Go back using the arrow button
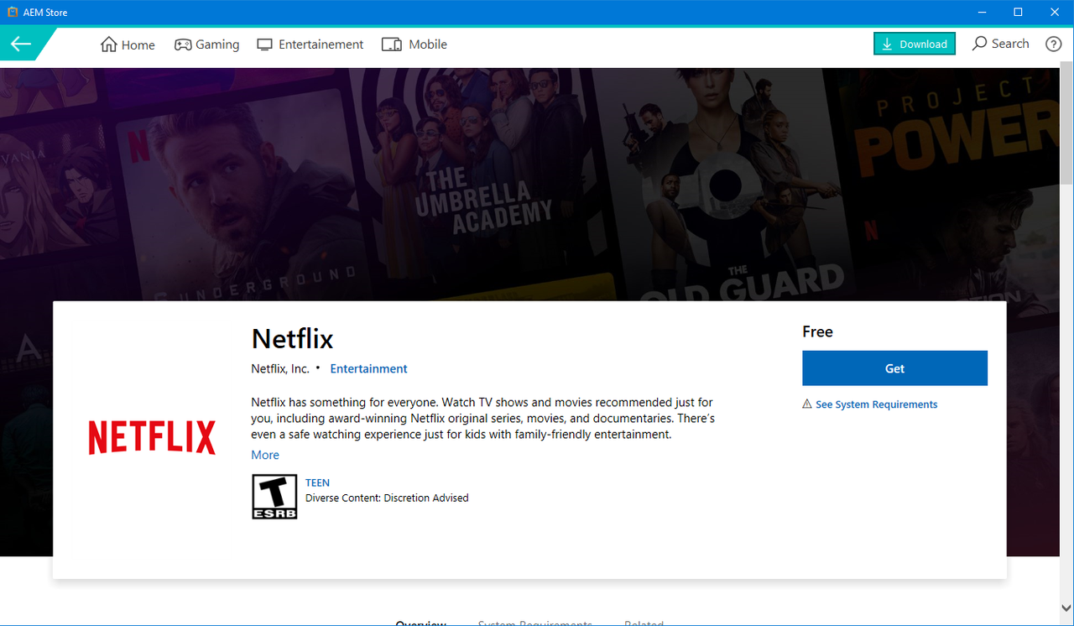Image resolution: width=1074 pixels, height=626 pixels. point(21,44)
